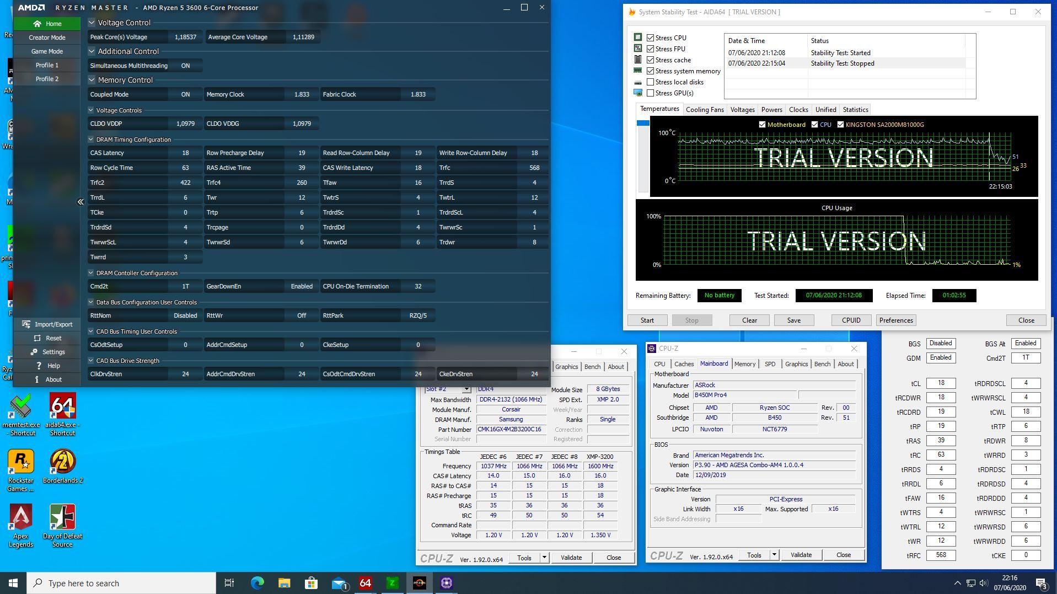The height and width of the screenshot is (594, 1057).
Task: Collapse Voltage Control section
Action: [92, 23]
